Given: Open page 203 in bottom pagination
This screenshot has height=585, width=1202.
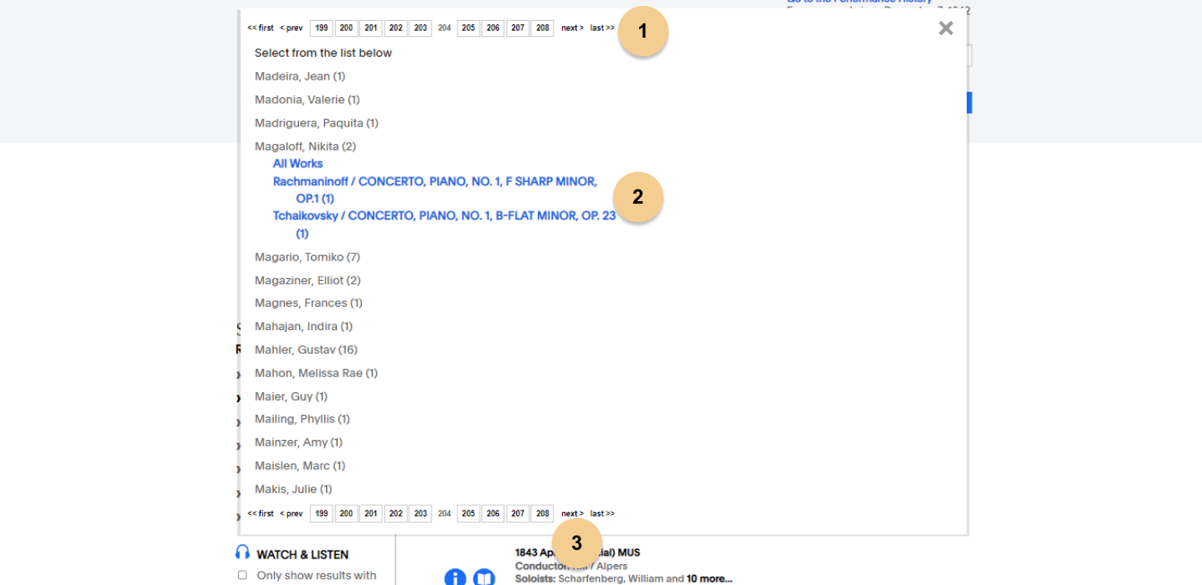Looking at the screenshot, I should pos(420,514).
